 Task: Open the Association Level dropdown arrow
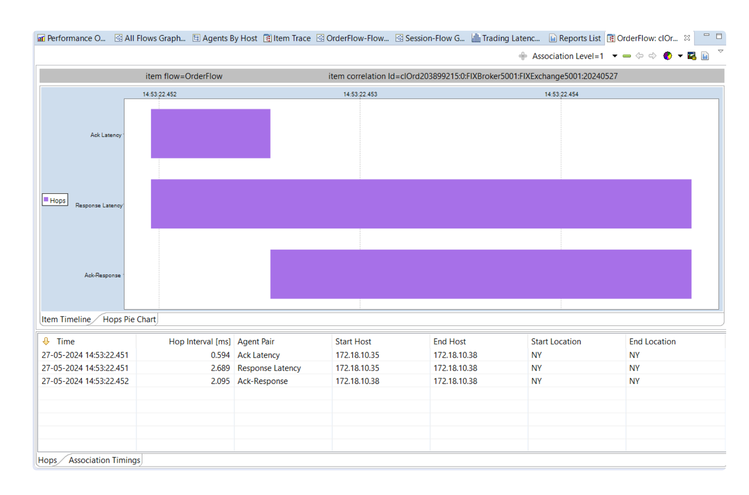pos(615,56)
